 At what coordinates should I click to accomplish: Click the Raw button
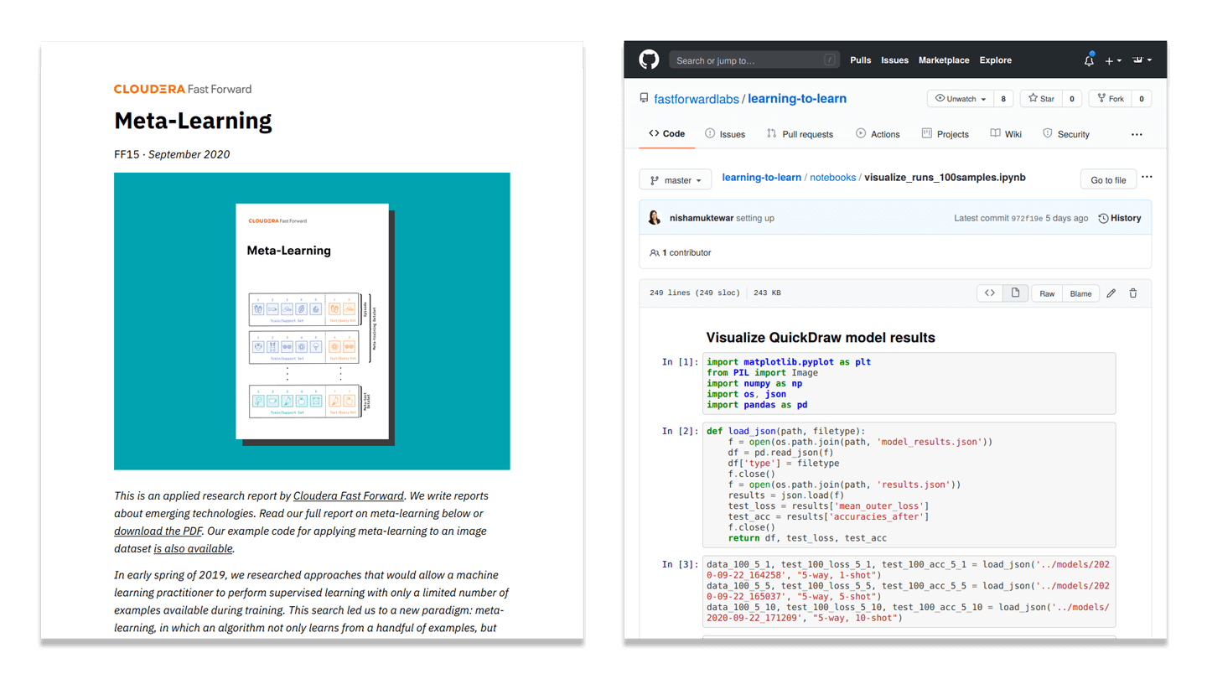coord(1047,293)
